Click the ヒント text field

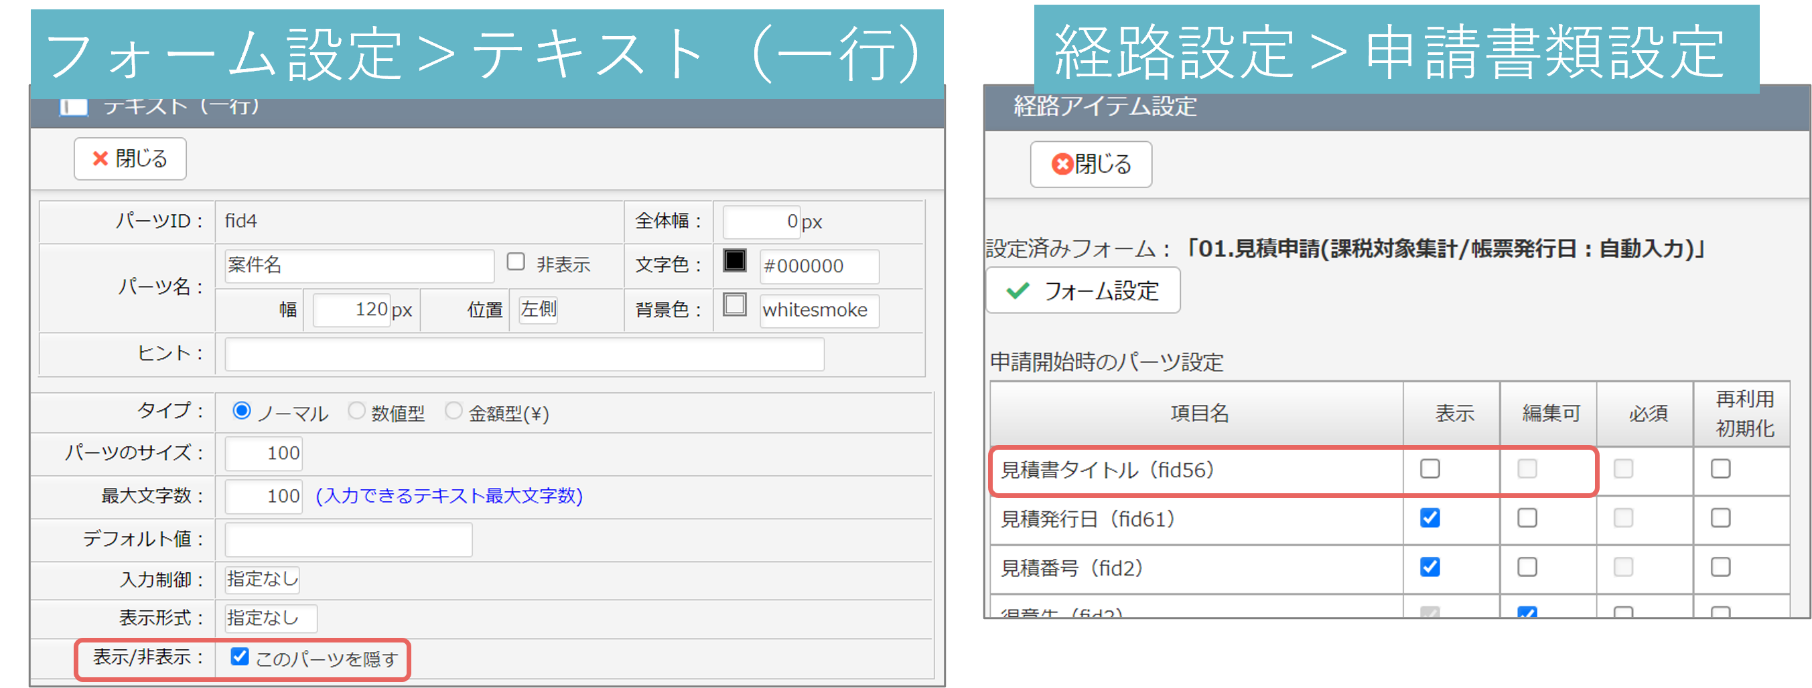[524, 354]
